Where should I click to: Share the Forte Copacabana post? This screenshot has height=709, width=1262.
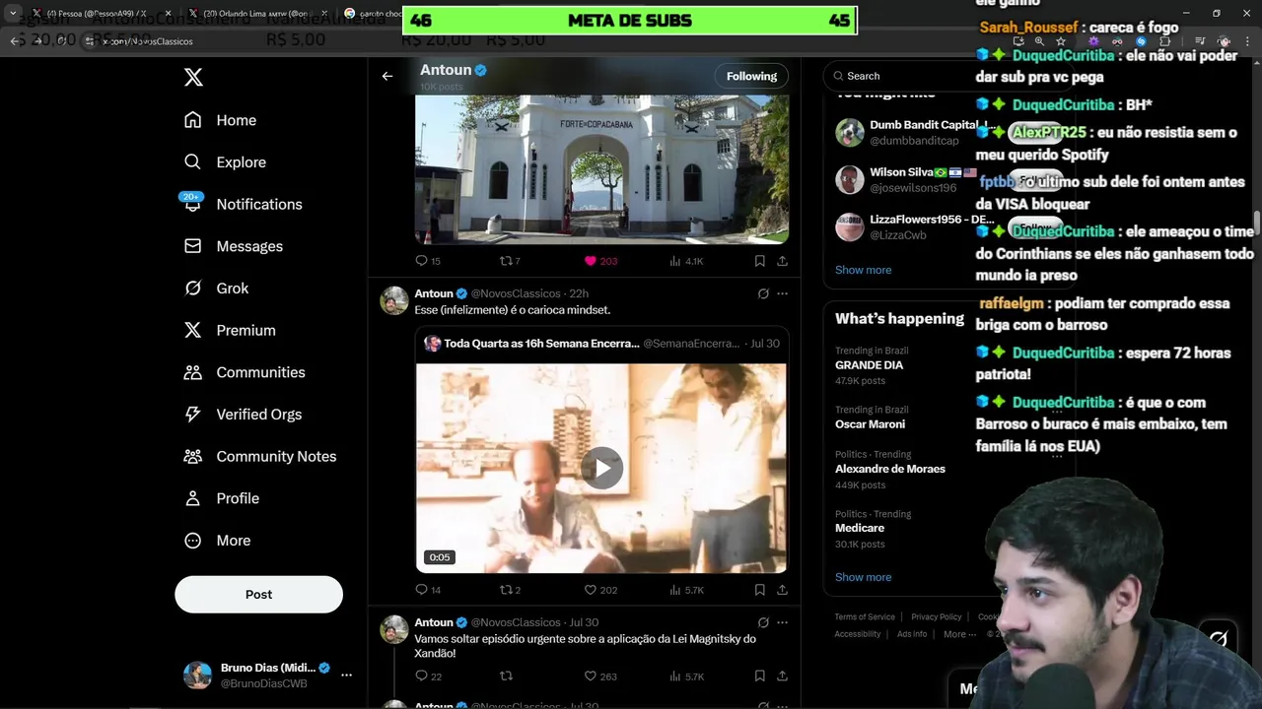782,261
